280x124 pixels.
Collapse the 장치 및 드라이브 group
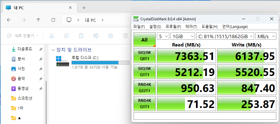tap(53, 50)
